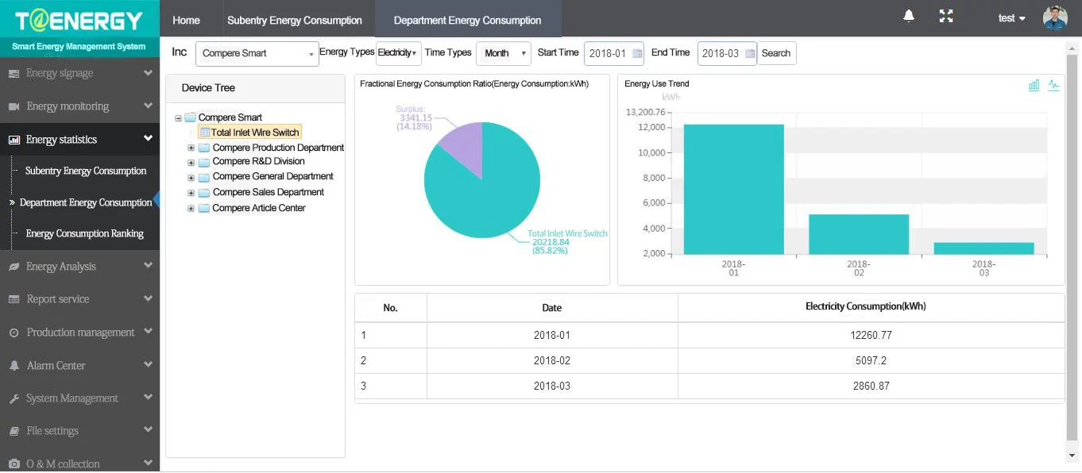Select Compere Production Department tree item
Image resolution: width=1082 pixels, height=473 pixels.
coord(278,148)
